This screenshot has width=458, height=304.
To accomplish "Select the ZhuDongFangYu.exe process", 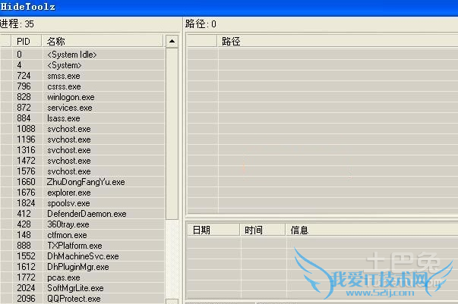I will point(82,182).
